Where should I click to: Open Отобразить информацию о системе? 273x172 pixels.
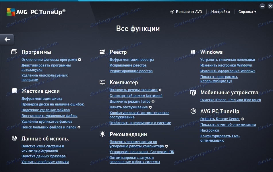140,123
